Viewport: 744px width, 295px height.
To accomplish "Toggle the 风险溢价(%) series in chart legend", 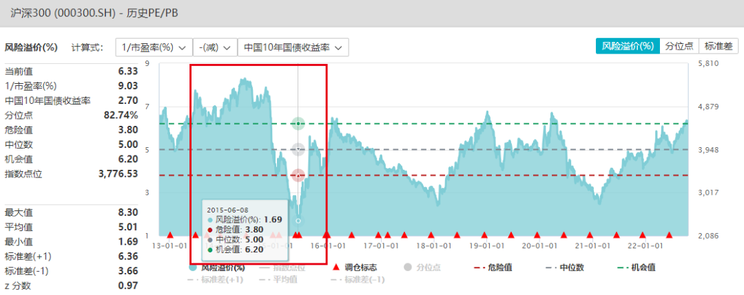I will tap(218, 267).
